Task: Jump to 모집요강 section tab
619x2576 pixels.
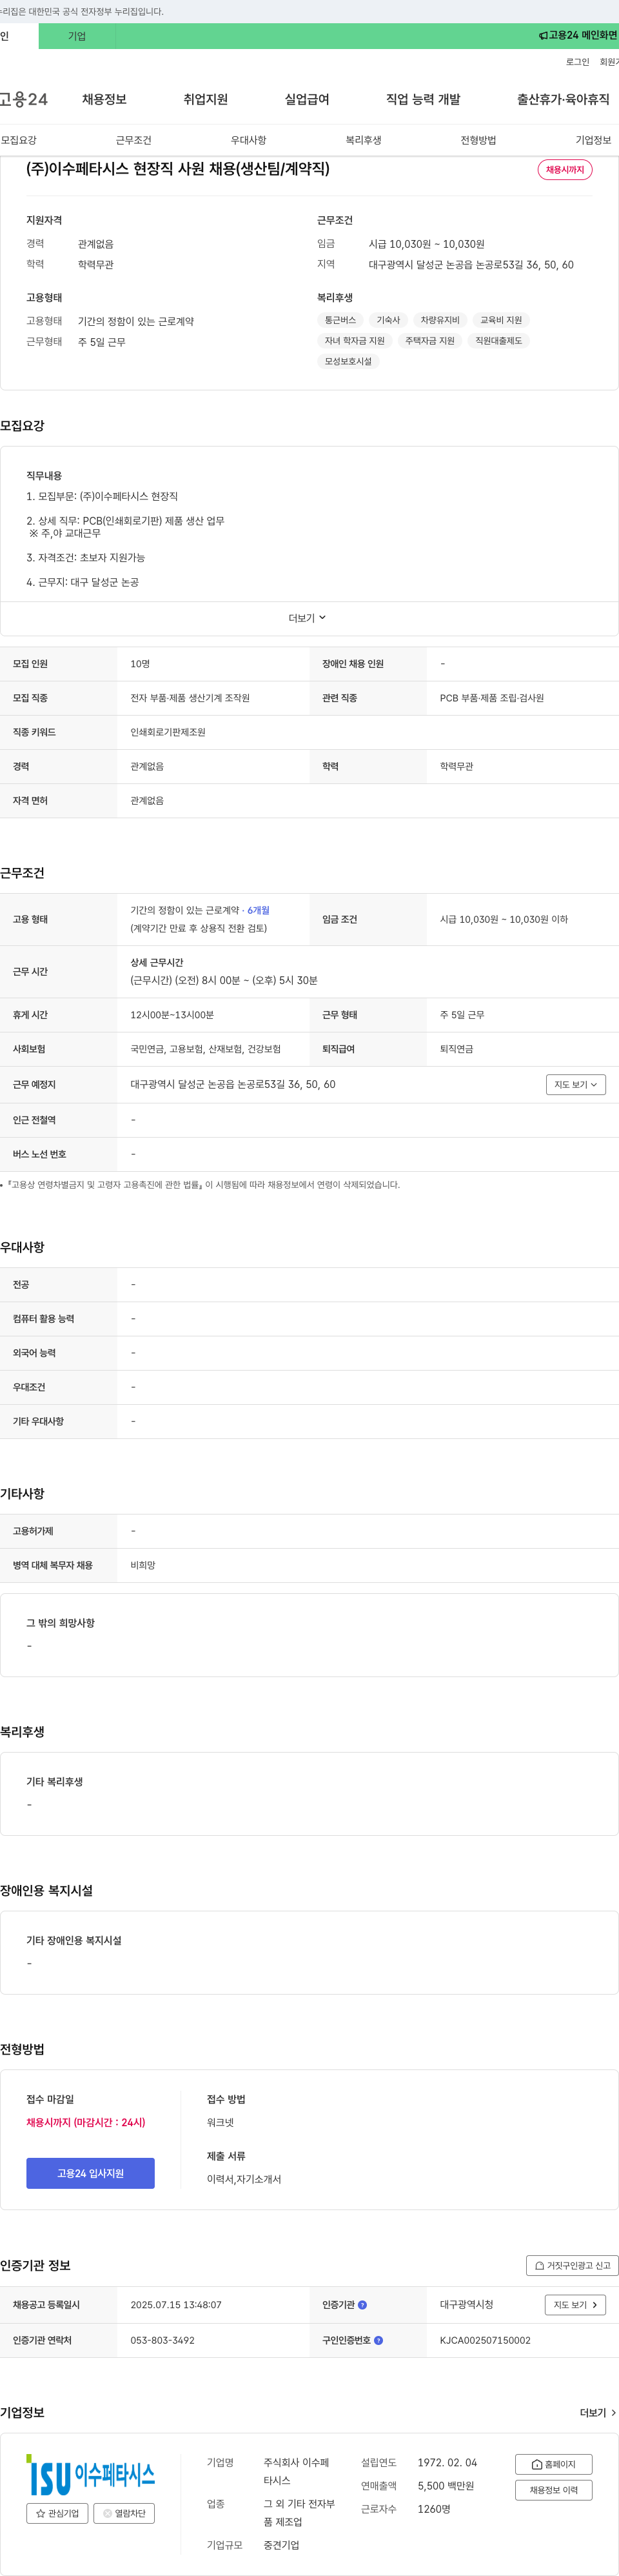Action: pos(19,140)
